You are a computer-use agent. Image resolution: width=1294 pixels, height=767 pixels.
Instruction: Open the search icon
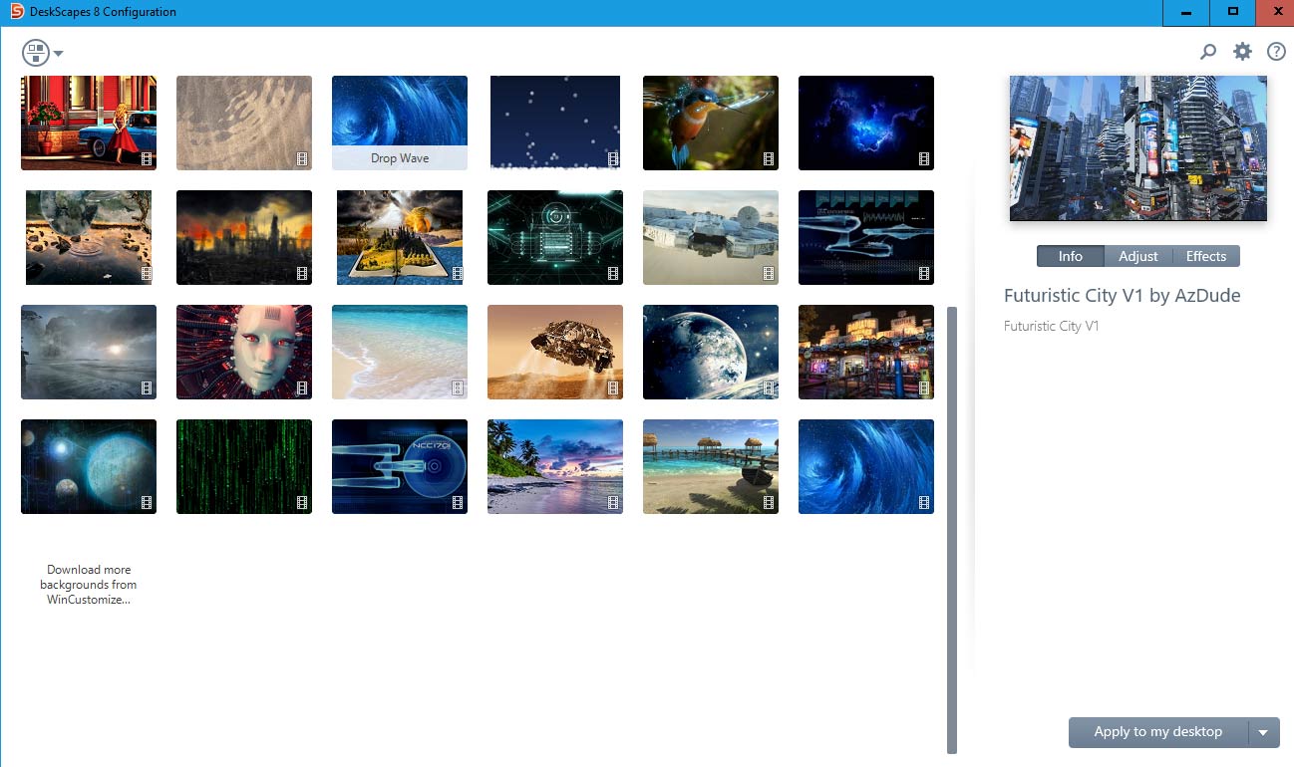(x=1208, y=51)
